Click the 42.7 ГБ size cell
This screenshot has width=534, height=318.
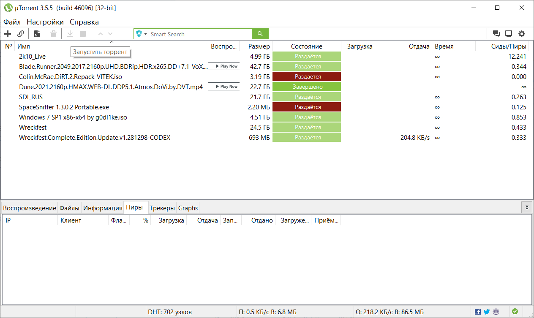pos(260,66)
